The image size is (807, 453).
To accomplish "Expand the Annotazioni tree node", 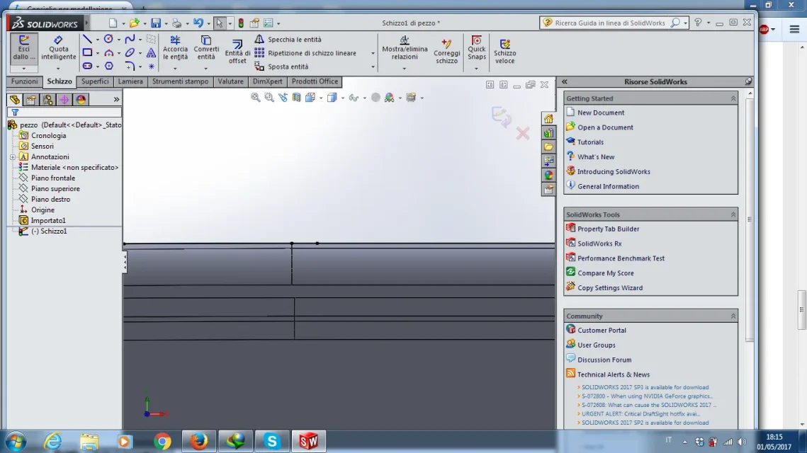I will [x=13, y=157].
